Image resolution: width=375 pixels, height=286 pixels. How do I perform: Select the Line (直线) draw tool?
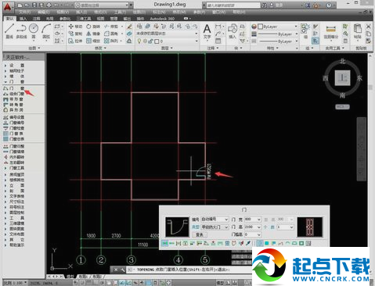[x=9, y=30]
